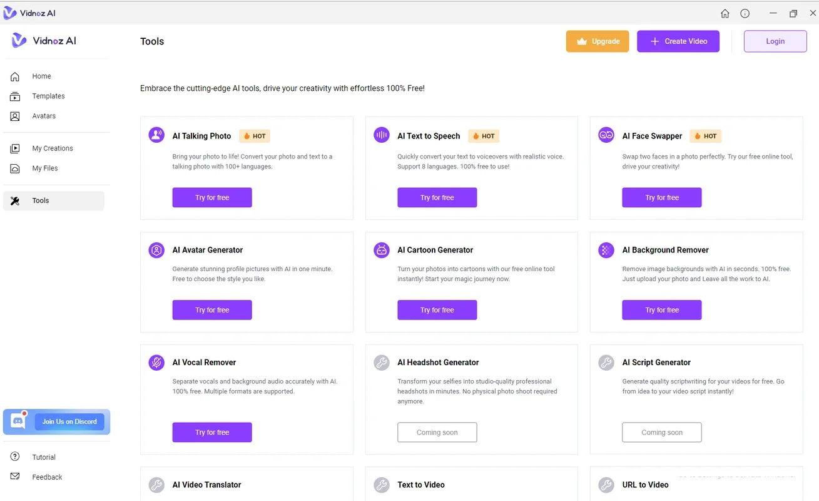Click the AI Avatar Generator icon
Viewport: 819px width, 501px height.
[156, 250]
